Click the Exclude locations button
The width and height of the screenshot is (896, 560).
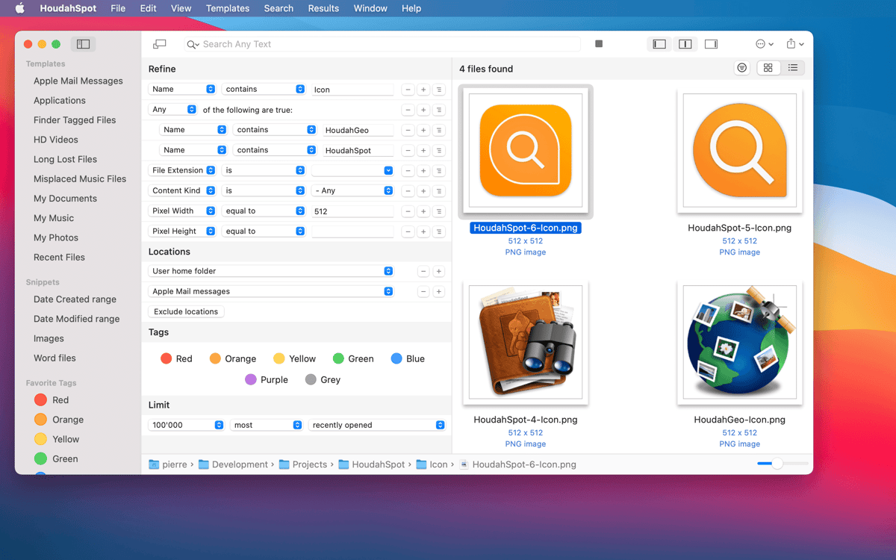point(186,311)
